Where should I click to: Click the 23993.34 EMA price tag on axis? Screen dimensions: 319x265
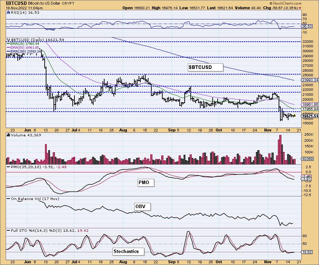click(x=310, y=80)
